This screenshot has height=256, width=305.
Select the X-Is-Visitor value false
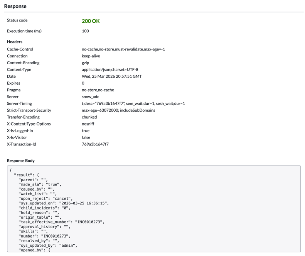point(86,137)
